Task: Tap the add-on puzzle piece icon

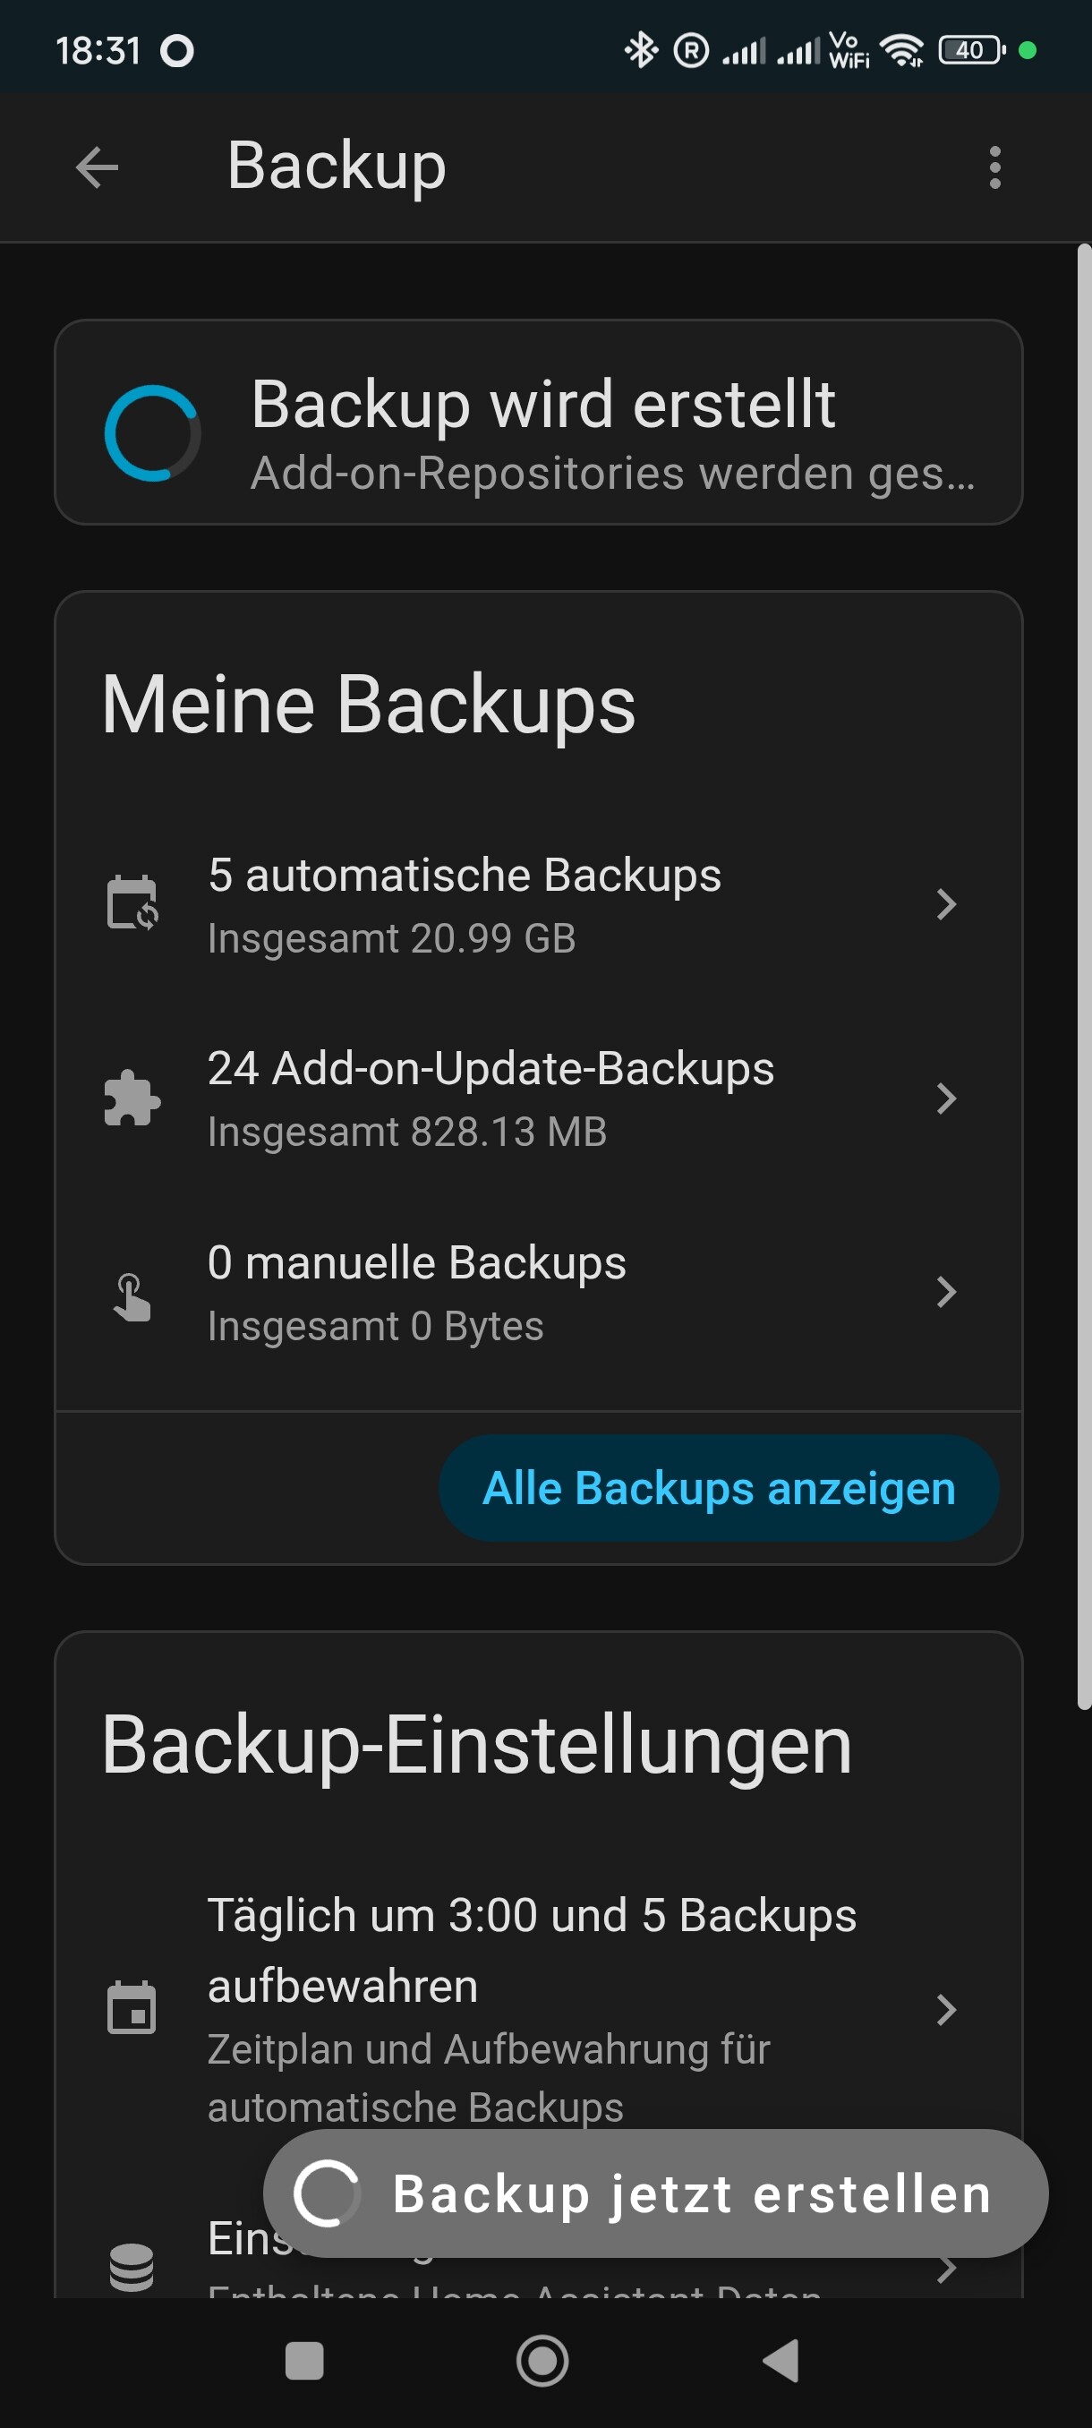Action: [132, 1099]
